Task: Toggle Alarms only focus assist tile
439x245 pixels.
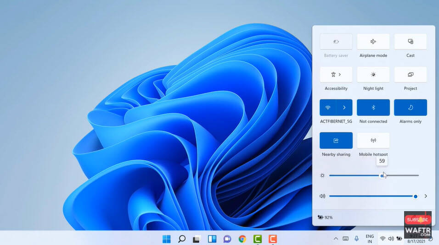Action: coord(411,108)
